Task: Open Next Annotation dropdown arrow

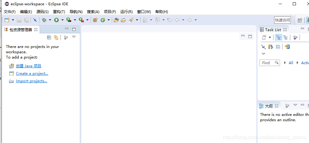Action: [x=151, y=20]
